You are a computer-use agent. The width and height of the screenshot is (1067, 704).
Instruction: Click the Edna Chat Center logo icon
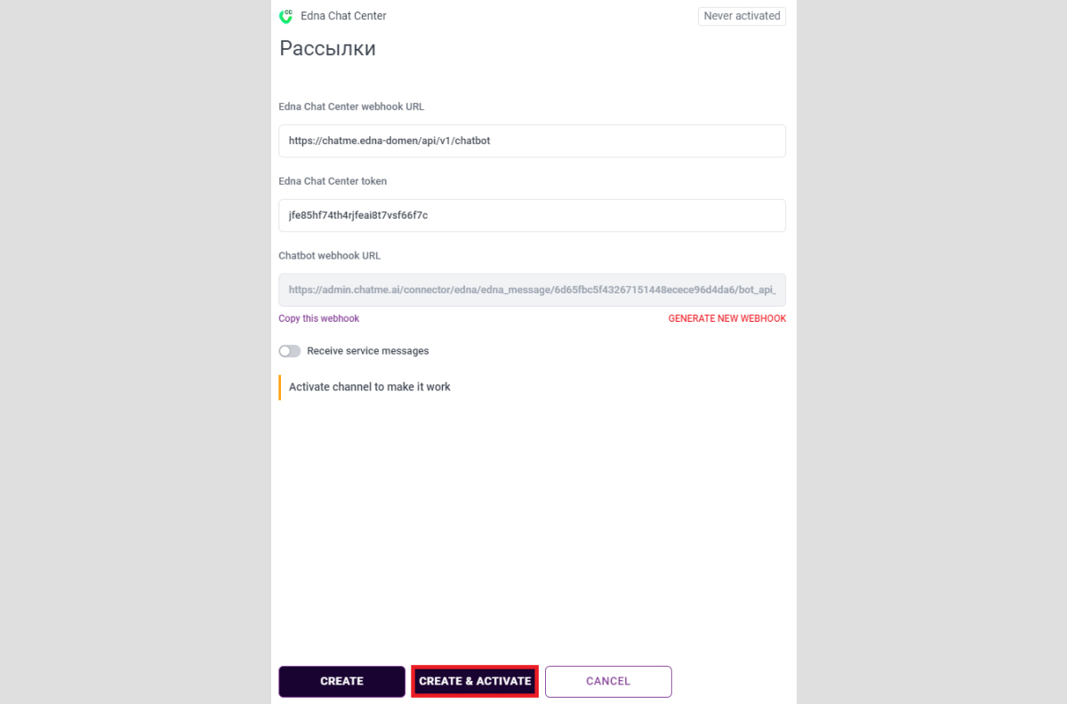(x=285, y=16)
